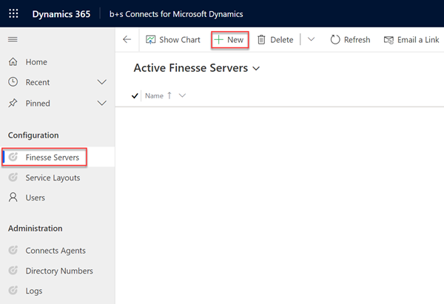Click the Show Chart label in command bar
The width and height of the screenshot is (444, 304).
tap(180, 40)
